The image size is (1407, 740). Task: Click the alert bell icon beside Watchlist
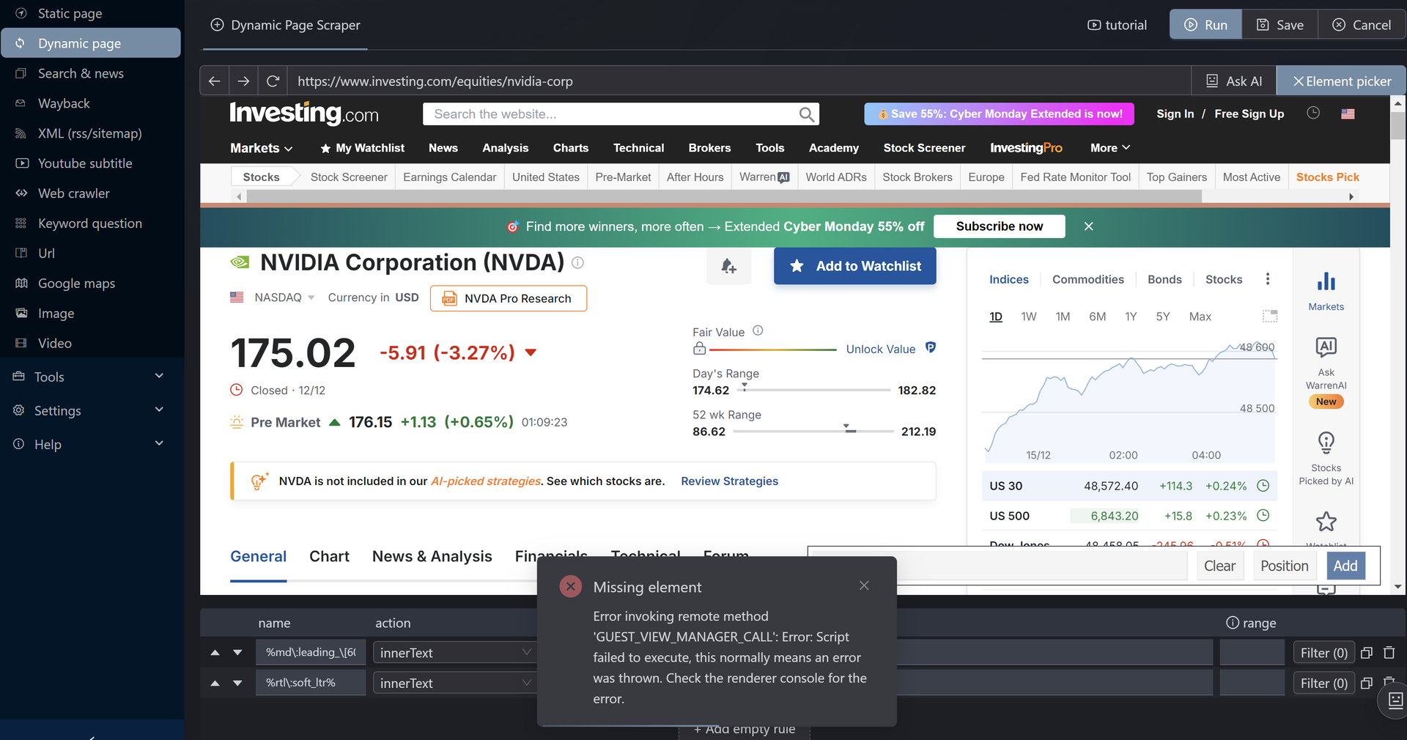pyautogui.click(x=728, y=266)
